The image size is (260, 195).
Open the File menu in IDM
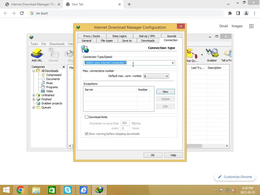point(44,44)
